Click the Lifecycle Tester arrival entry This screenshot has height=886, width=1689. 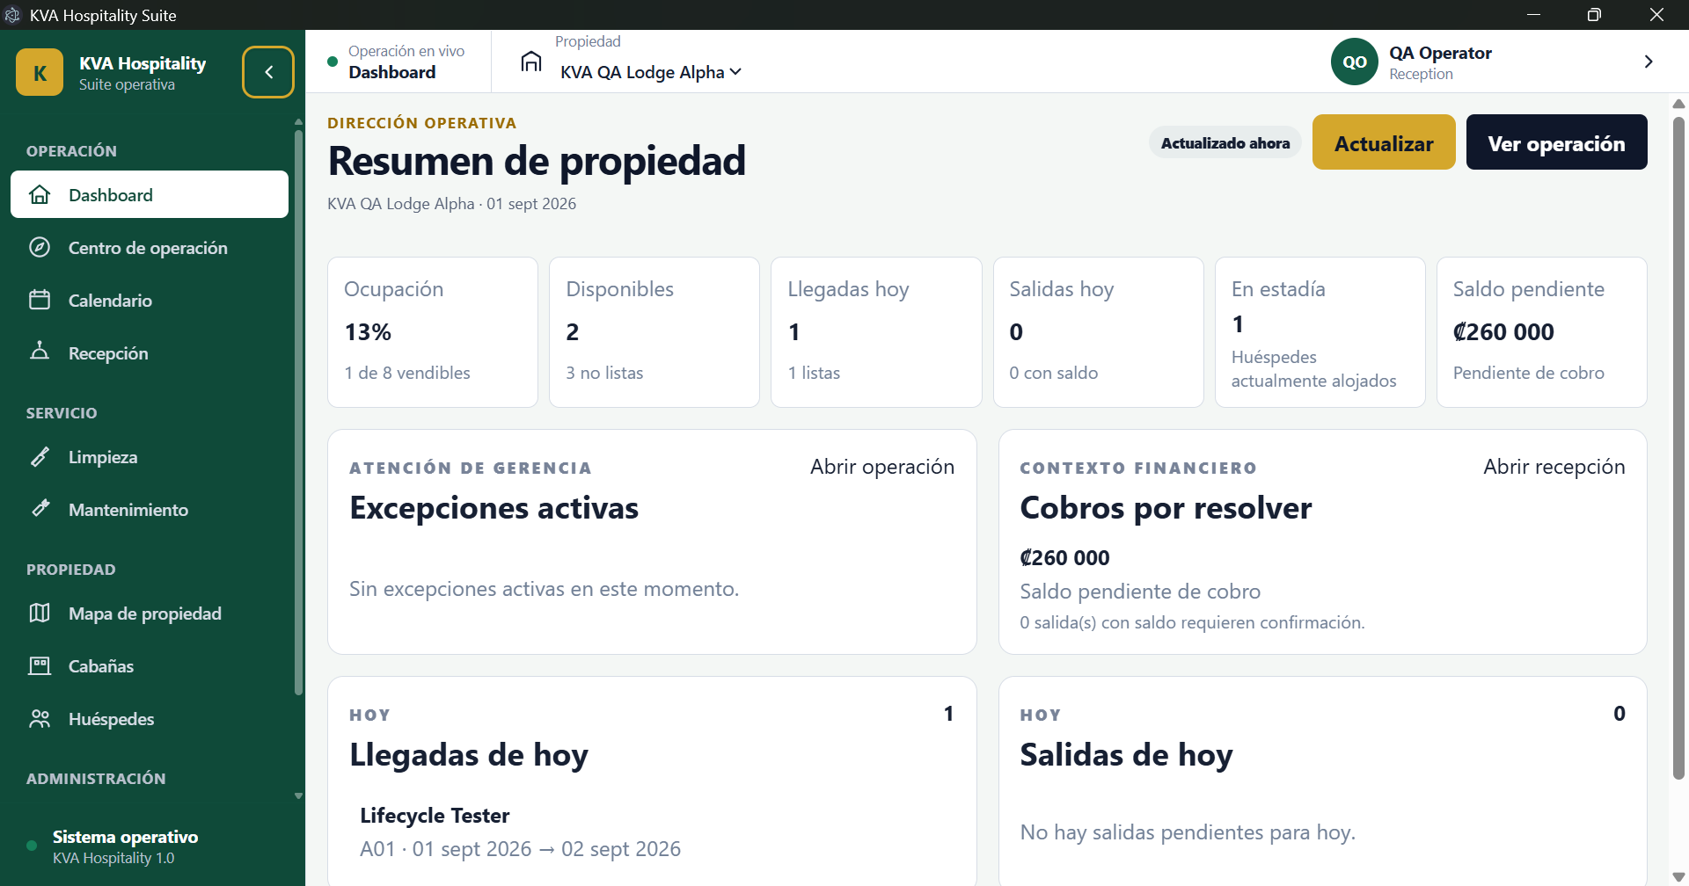pos(652,832)
